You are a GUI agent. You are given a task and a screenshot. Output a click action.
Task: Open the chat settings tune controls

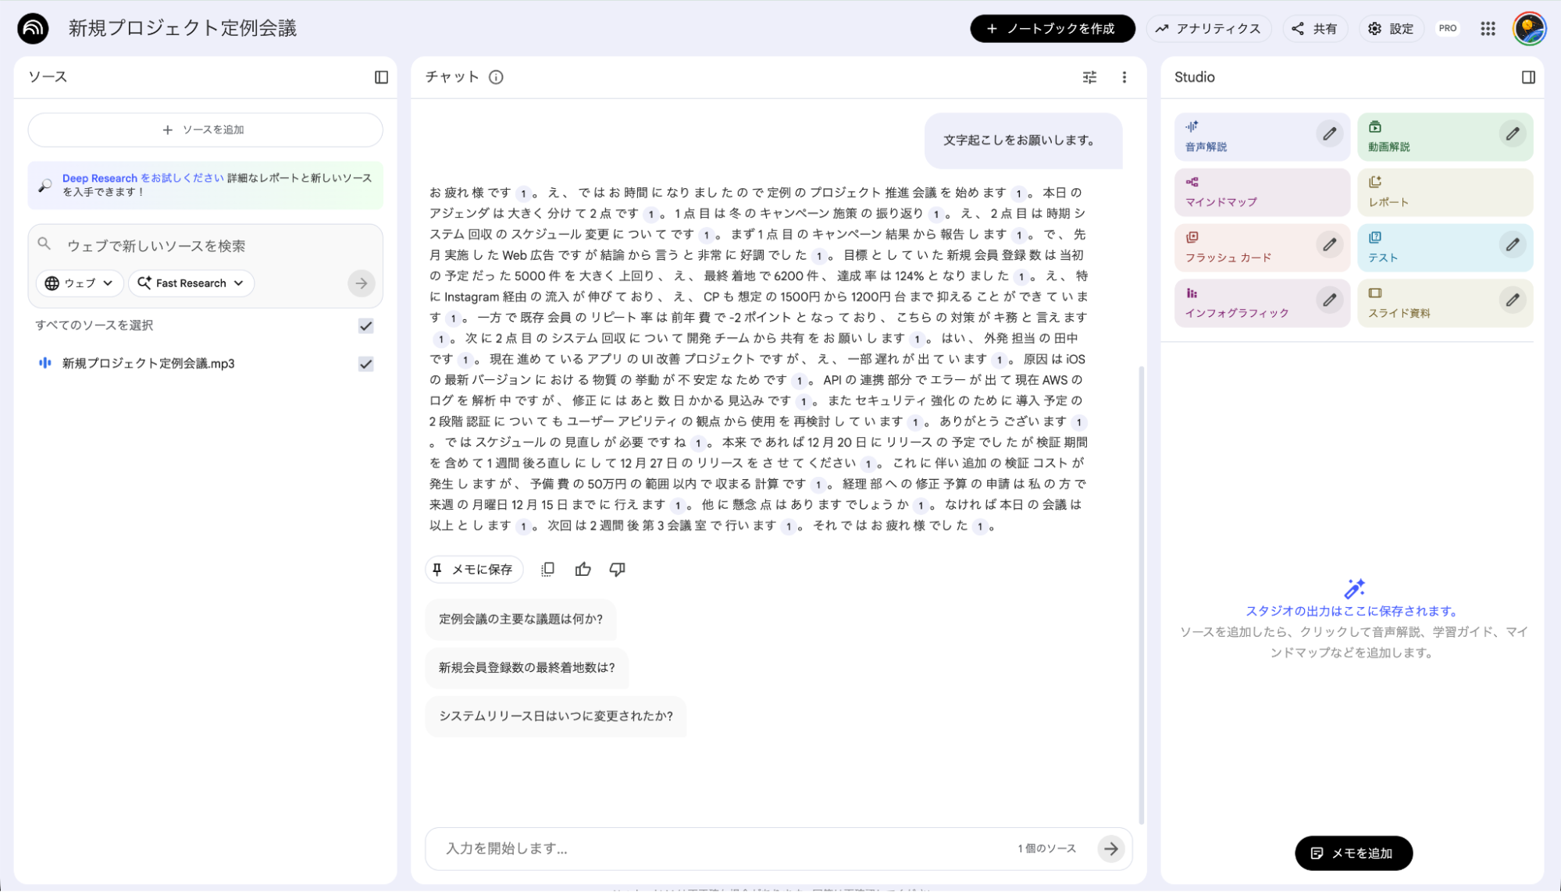[1089, 77]
